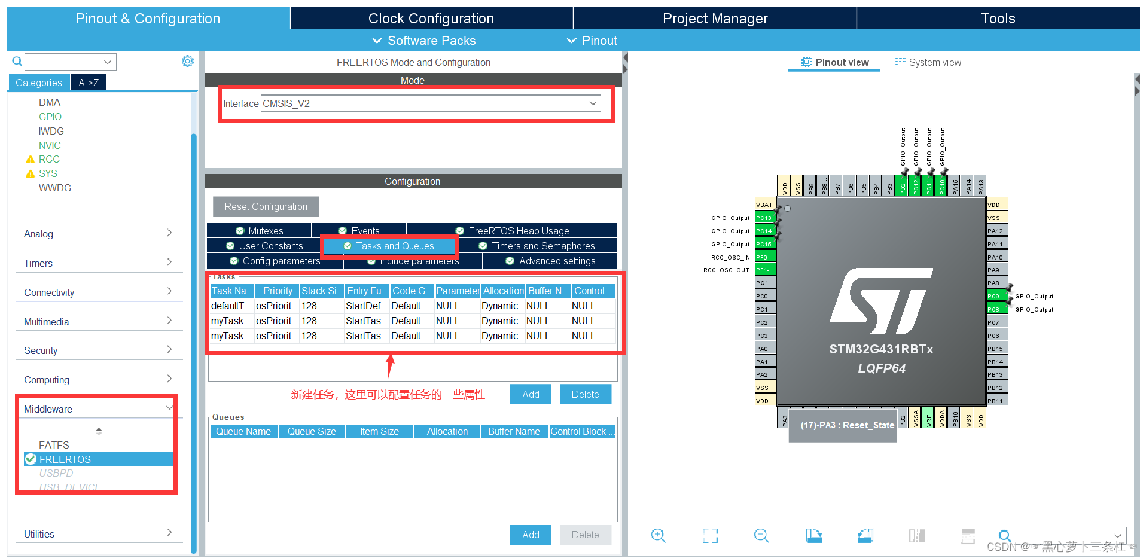Zoom out of the pinout view
The width and height of the screenshot is (1146, 558).
click(761, 535)
